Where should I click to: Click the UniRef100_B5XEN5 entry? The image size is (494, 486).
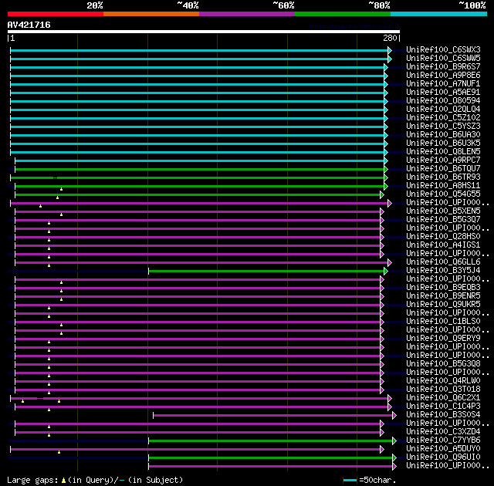tap(443, 211)
